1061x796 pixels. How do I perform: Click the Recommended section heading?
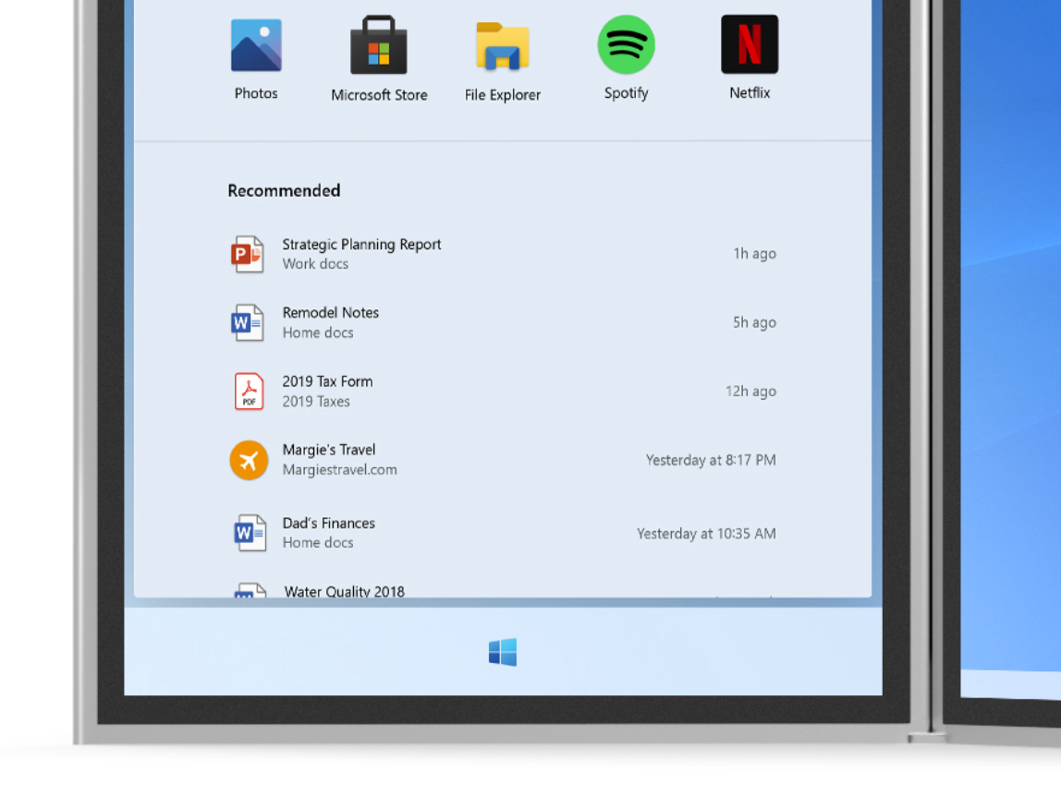(284, 191)
